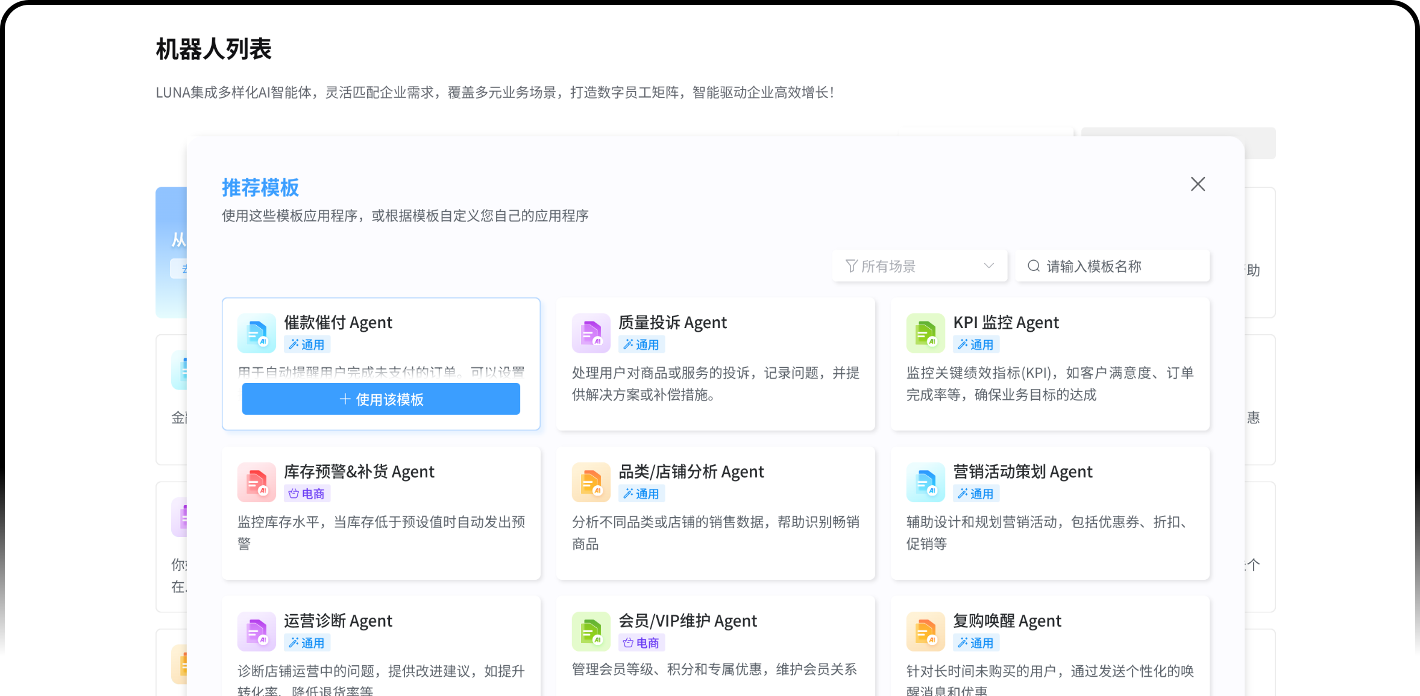Click the 品类/店铺分析 Agent template icon

point(591,482)
